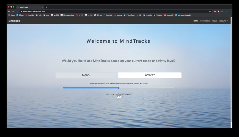This screenshot has height=137, width=239.
Task: Open the osureddit bookmark
Action: (169, 15)
